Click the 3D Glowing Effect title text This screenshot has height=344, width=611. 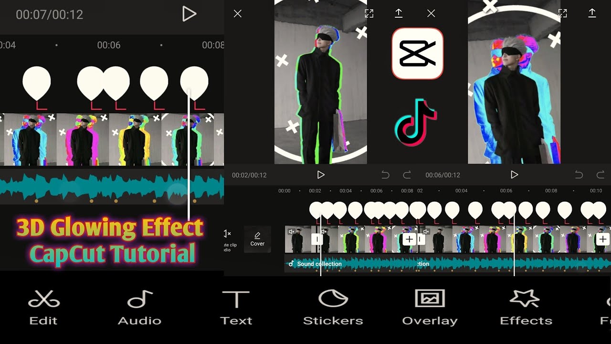click(x=110, y=228)
